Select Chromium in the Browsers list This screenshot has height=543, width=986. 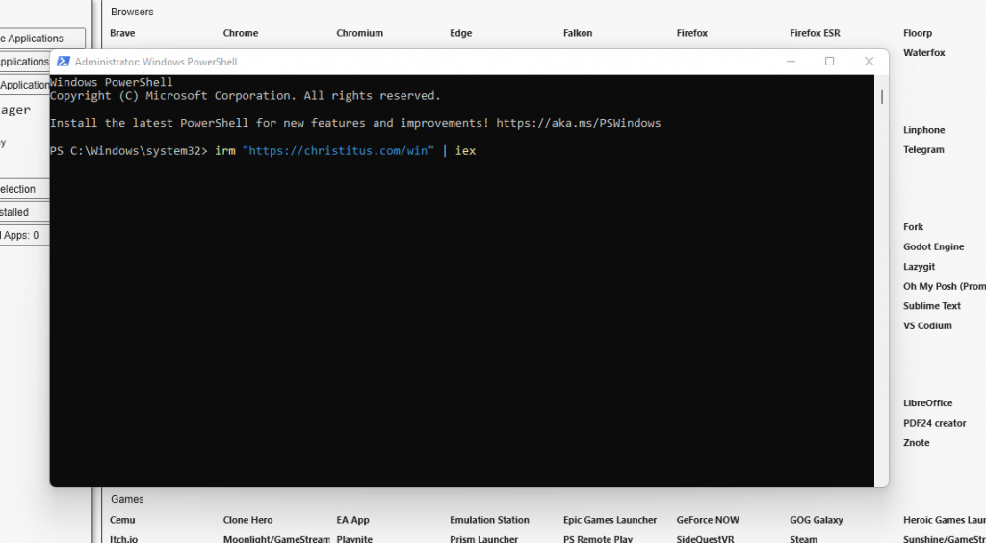point(360,33)
